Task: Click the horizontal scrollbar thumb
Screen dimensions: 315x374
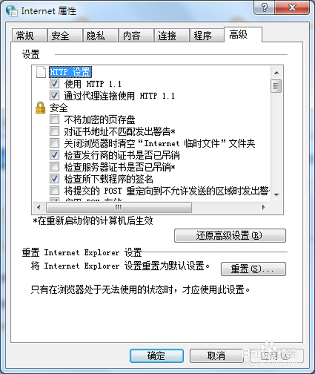Action: pos(119,207)
